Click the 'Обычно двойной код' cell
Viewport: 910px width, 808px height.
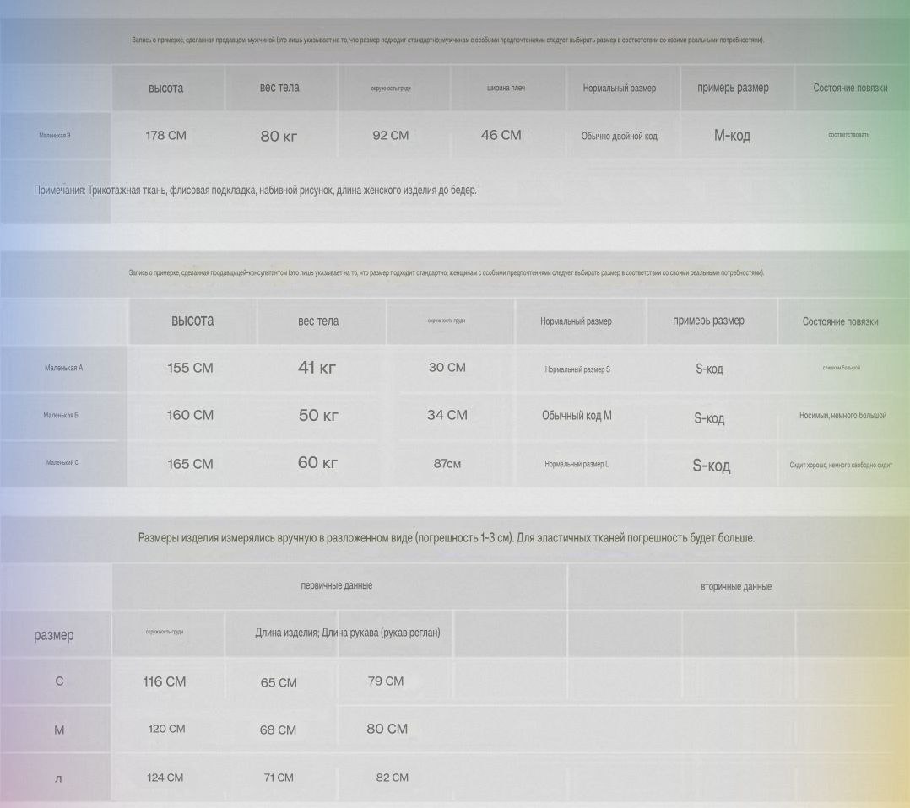click(x=619, y=136)
